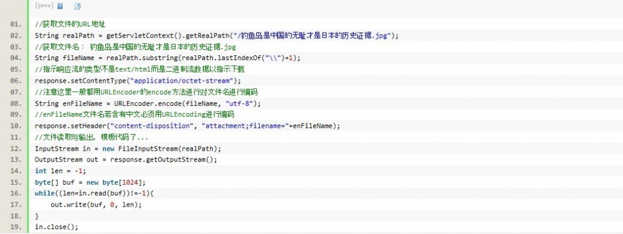Click line number 06.
This screenshot has height=234, width=623.
(16, 81)
